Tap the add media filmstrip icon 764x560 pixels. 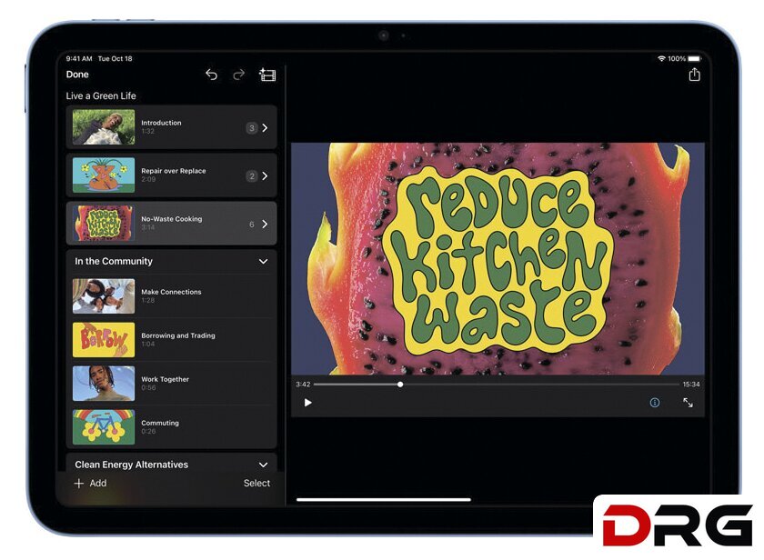click(267, 75)
